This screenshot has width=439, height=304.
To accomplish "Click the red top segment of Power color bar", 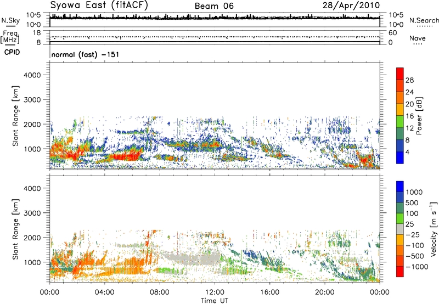I will 400,74.
